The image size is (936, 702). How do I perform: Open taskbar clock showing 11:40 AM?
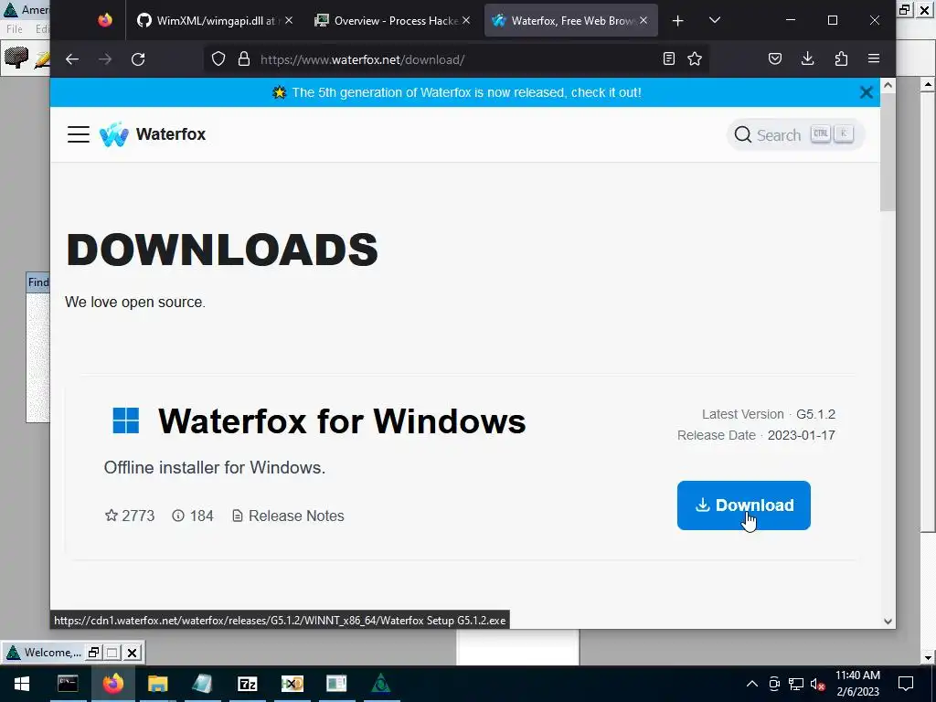point(857,684)
